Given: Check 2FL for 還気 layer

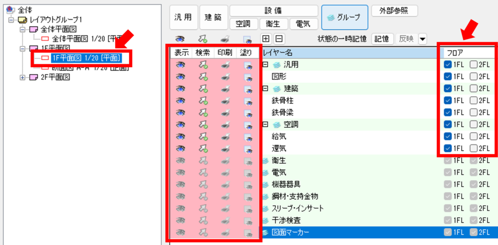Looking at the screenshot, I should point(474,149).
